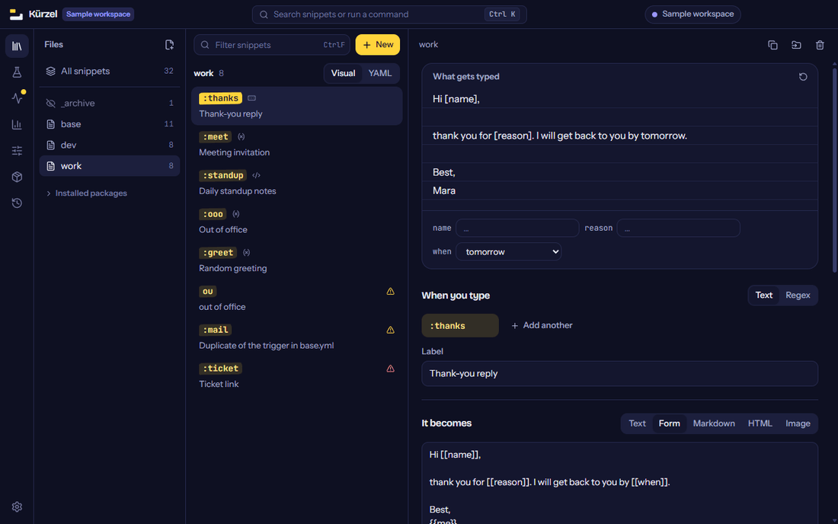Click Add another trigger

[542, 326]
